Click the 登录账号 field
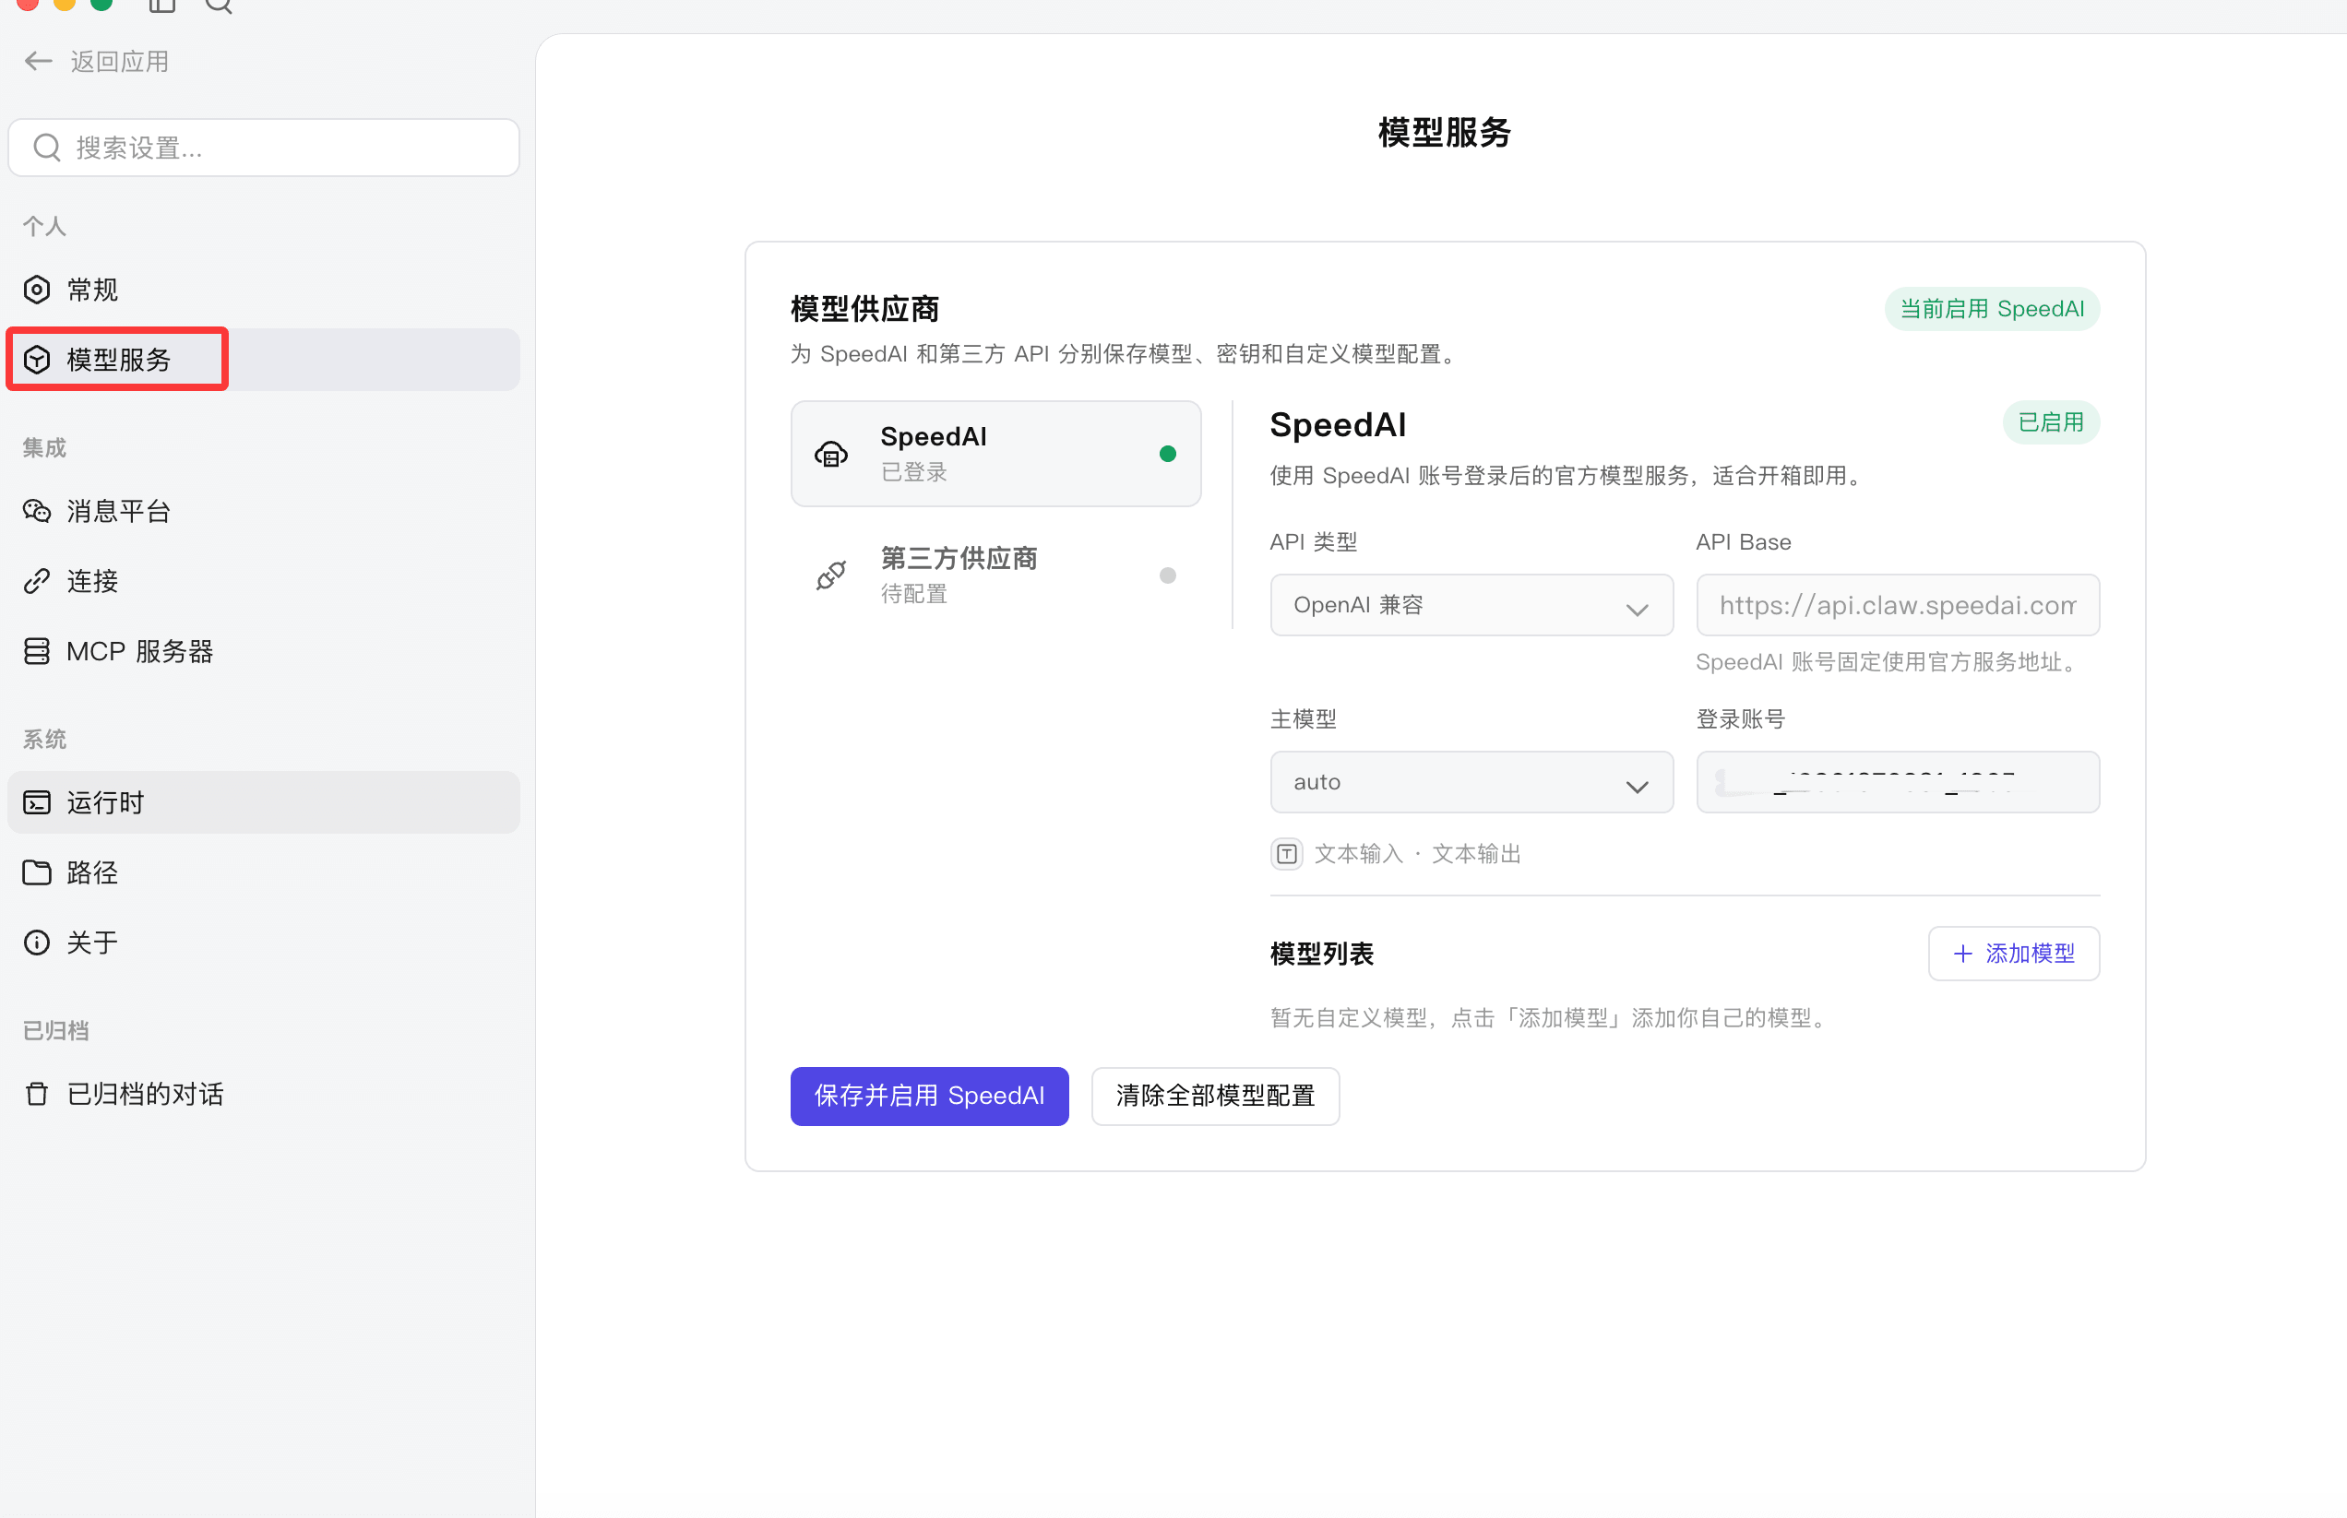The image size is (2347, 1518). click(1898, 782)
